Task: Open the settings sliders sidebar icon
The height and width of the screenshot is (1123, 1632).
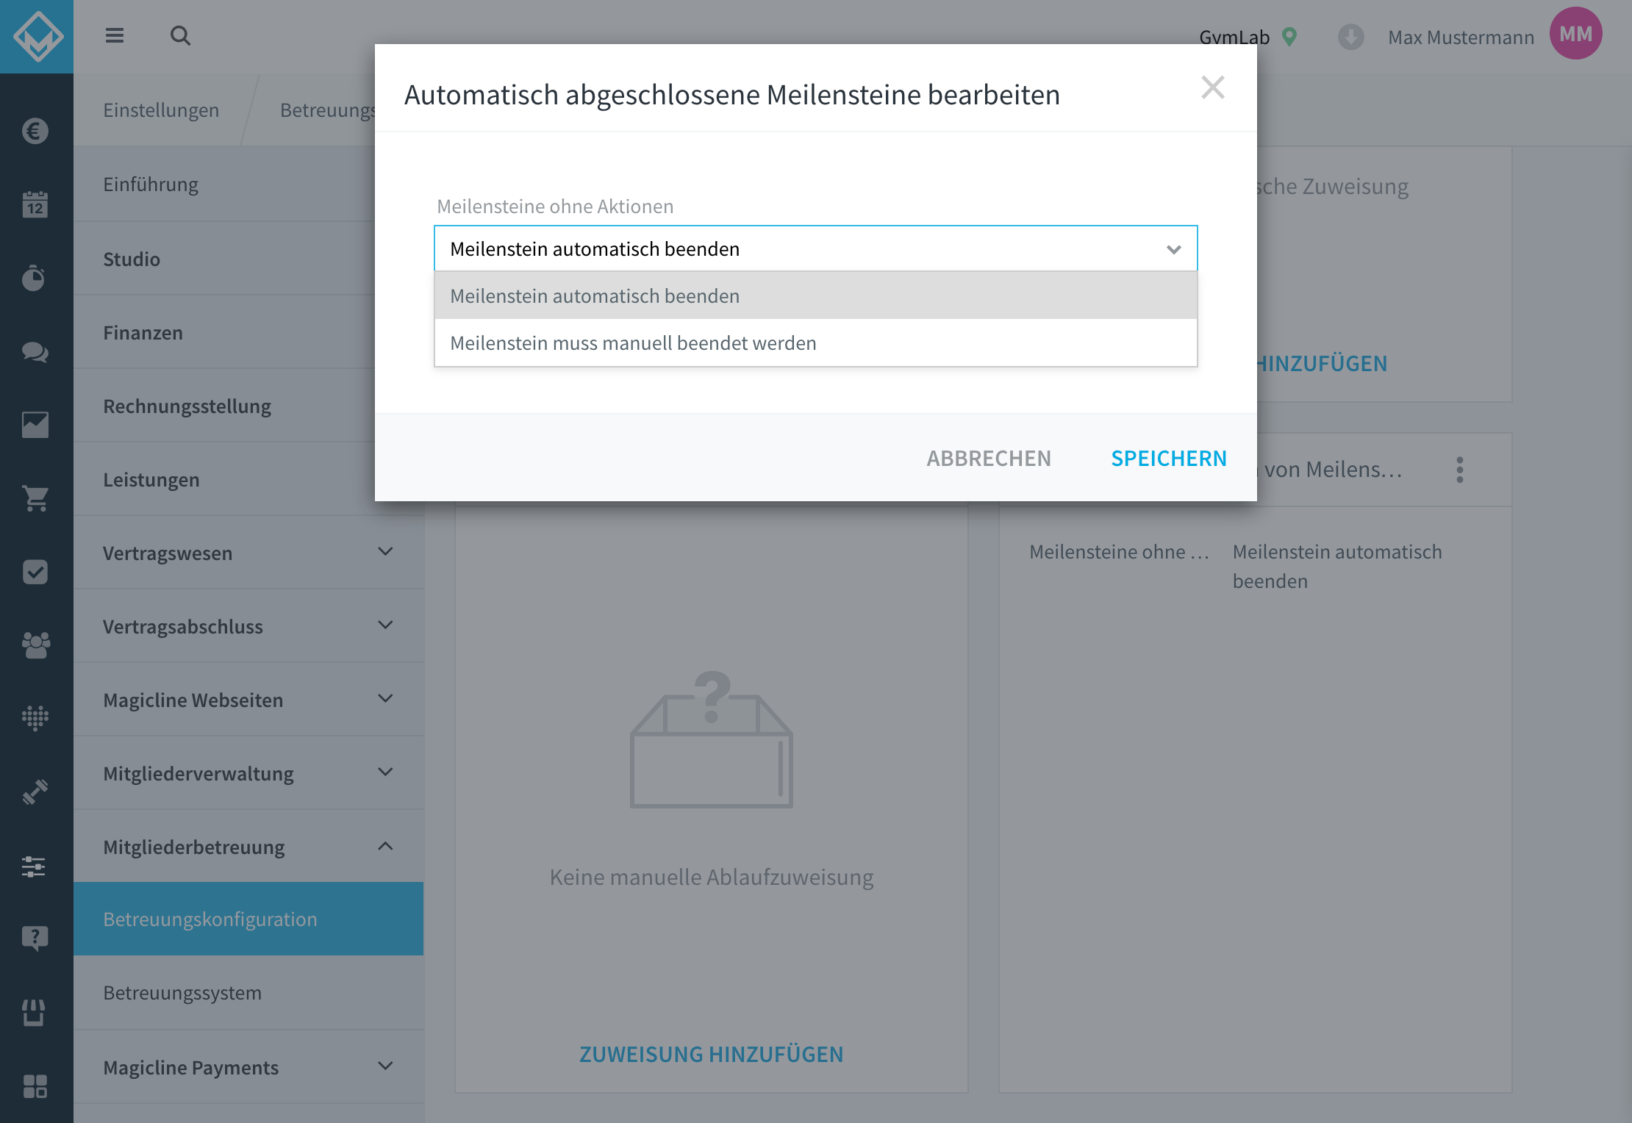Action: pos(34,867)
